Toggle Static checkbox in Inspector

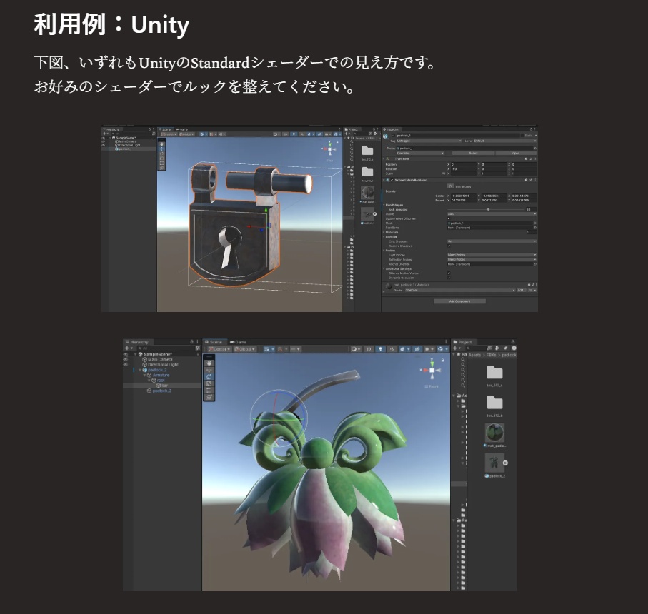[522, 136]
